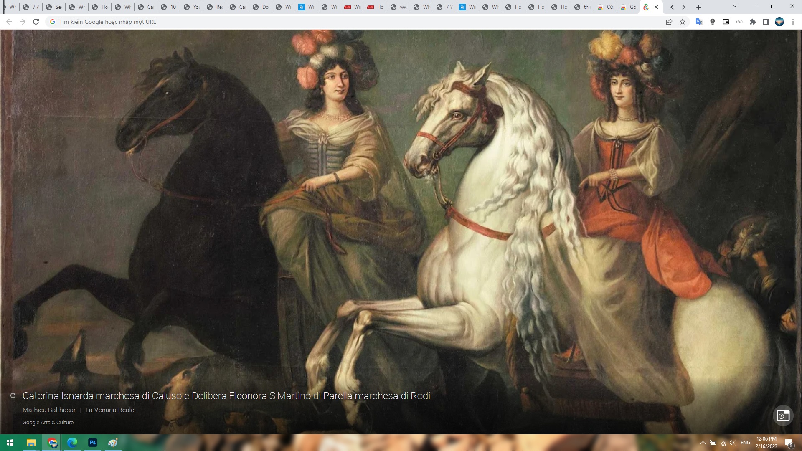Close the active Arts & Culture tab
This screenshot has width=802, height=451.
[x=656, y=7]
